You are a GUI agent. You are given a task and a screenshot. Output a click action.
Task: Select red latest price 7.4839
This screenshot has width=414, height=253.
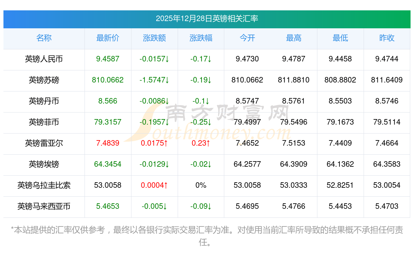point(108,143)
